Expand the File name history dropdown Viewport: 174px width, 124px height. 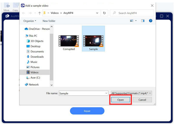coord(106,93)
